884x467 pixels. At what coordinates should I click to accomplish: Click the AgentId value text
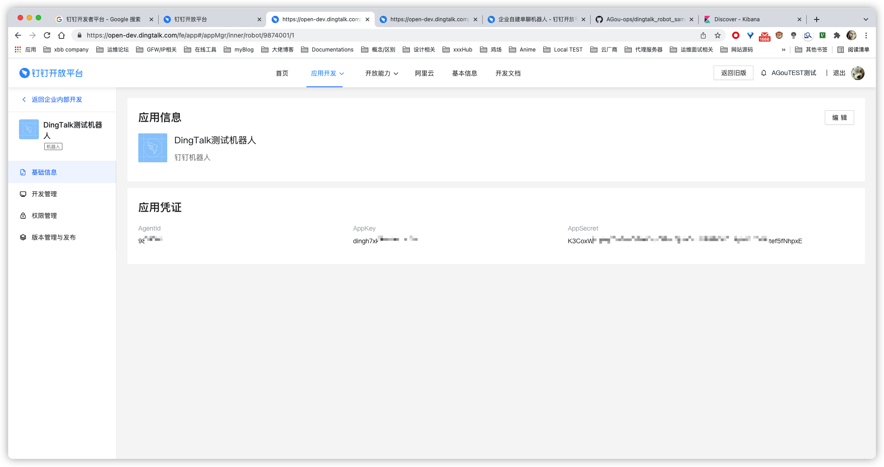pos(150,241)
